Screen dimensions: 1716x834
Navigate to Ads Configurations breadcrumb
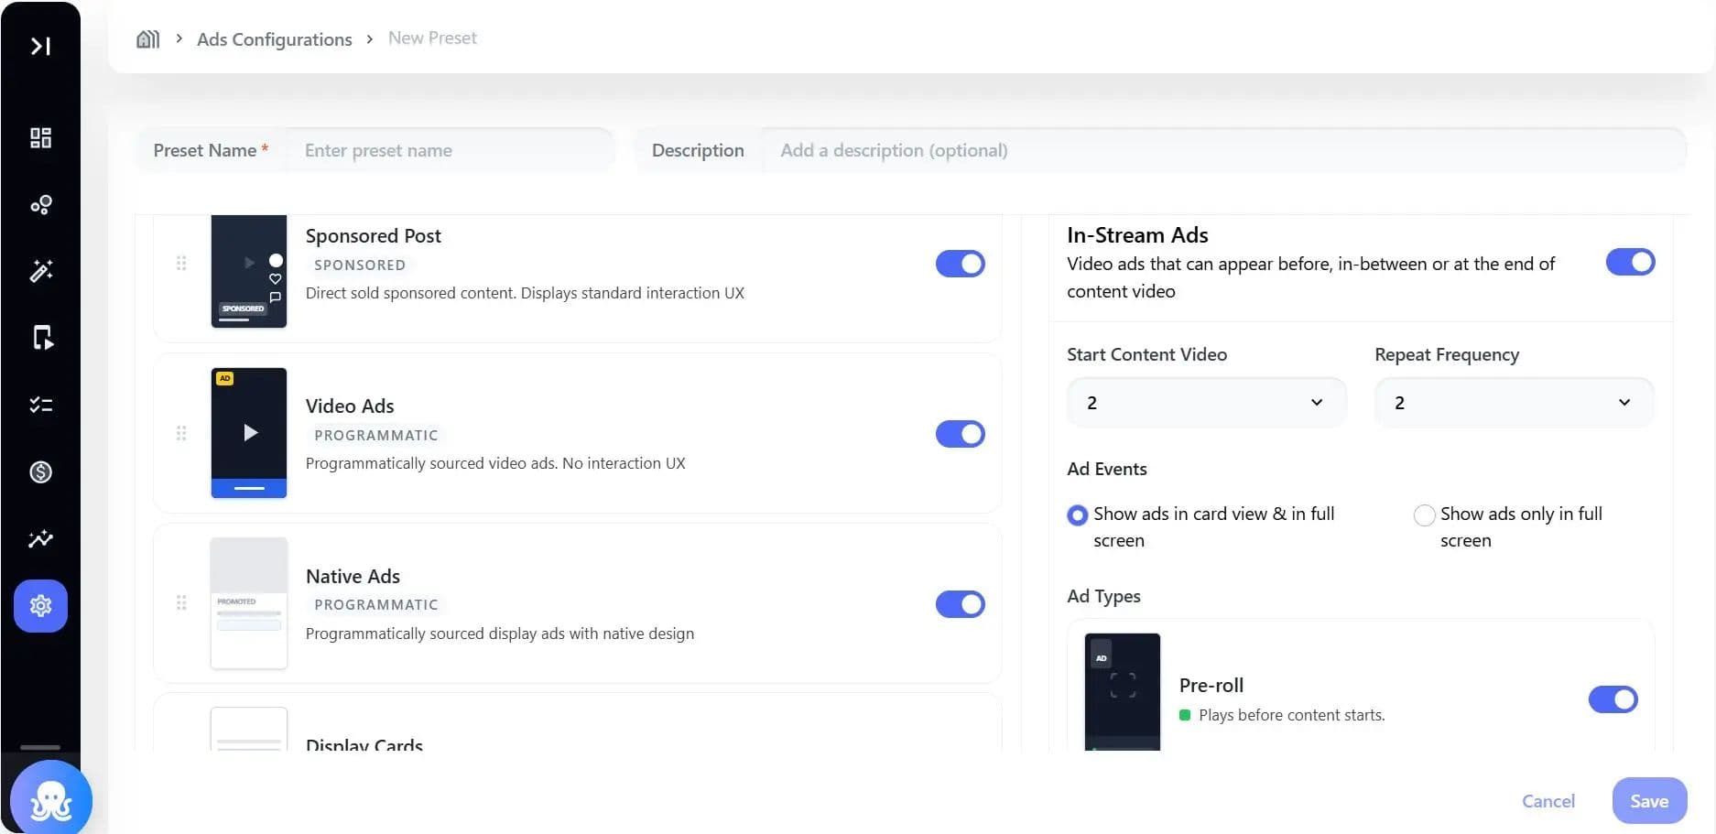(275, 39)
